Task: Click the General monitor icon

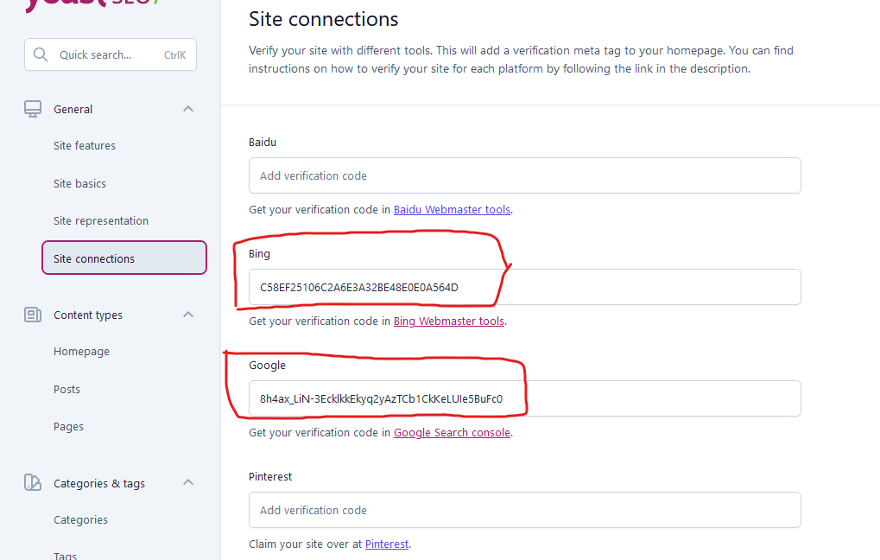Action: click(x=33, y=109)
